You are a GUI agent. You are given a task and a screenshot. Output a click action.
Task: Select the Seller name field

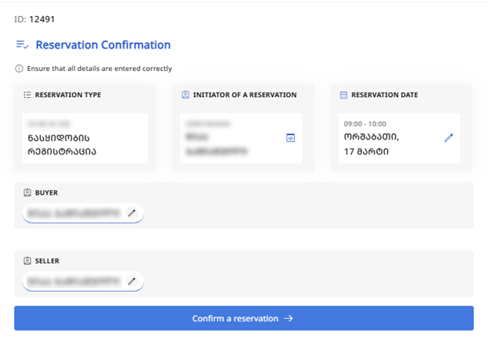tap(83, 282)
